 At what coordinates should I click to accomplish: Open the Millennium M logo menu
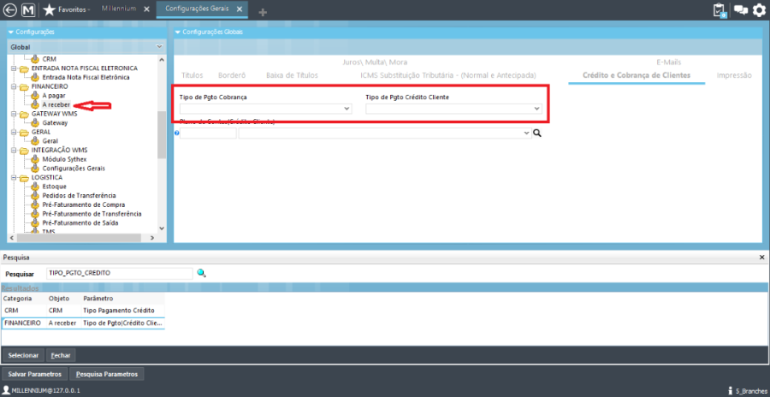click(x=28, y=9)
